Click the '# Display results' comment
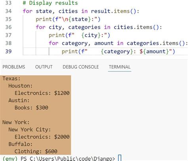 click(x=50, y=3)
